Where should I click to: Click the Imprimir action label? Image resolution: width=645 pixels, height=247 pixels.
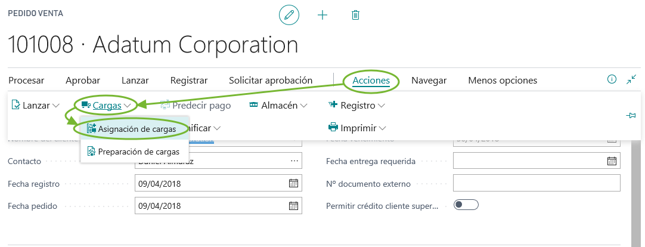[358, 128]
